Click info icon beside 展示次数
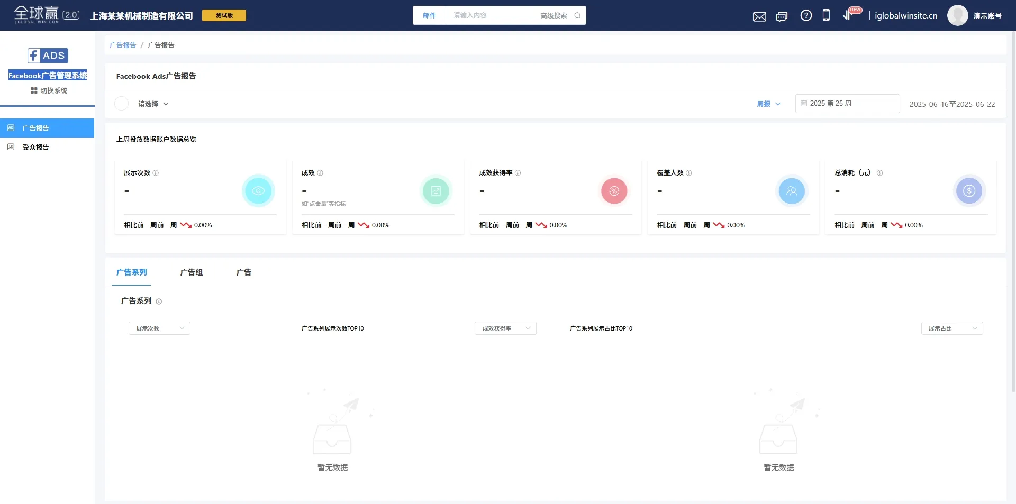Viewport: 1016px width, 504px height. [x=156, y=173]
